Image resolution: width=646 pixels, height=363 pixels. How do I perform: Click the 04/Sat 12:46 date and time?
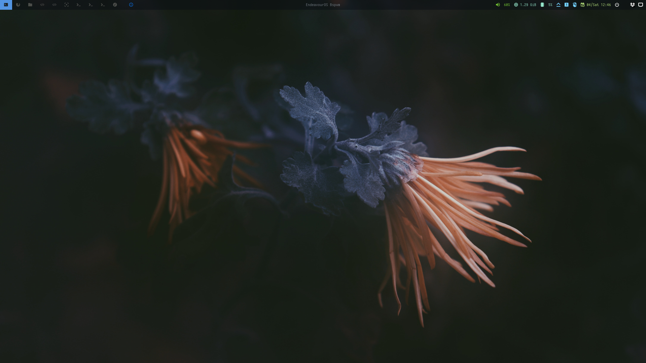coord(599,5)
